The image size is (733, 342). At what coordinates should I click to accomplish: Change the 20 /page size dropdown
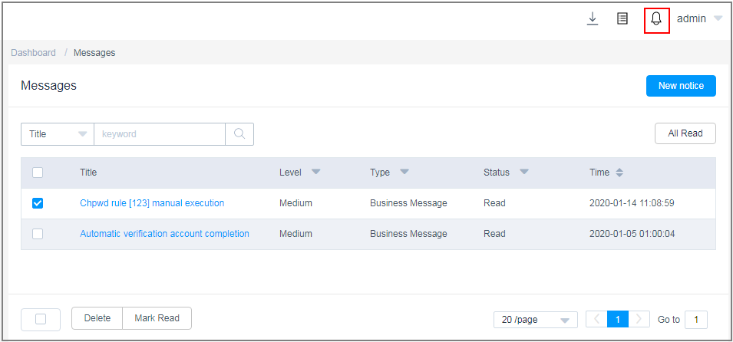(x=535, y=320)
